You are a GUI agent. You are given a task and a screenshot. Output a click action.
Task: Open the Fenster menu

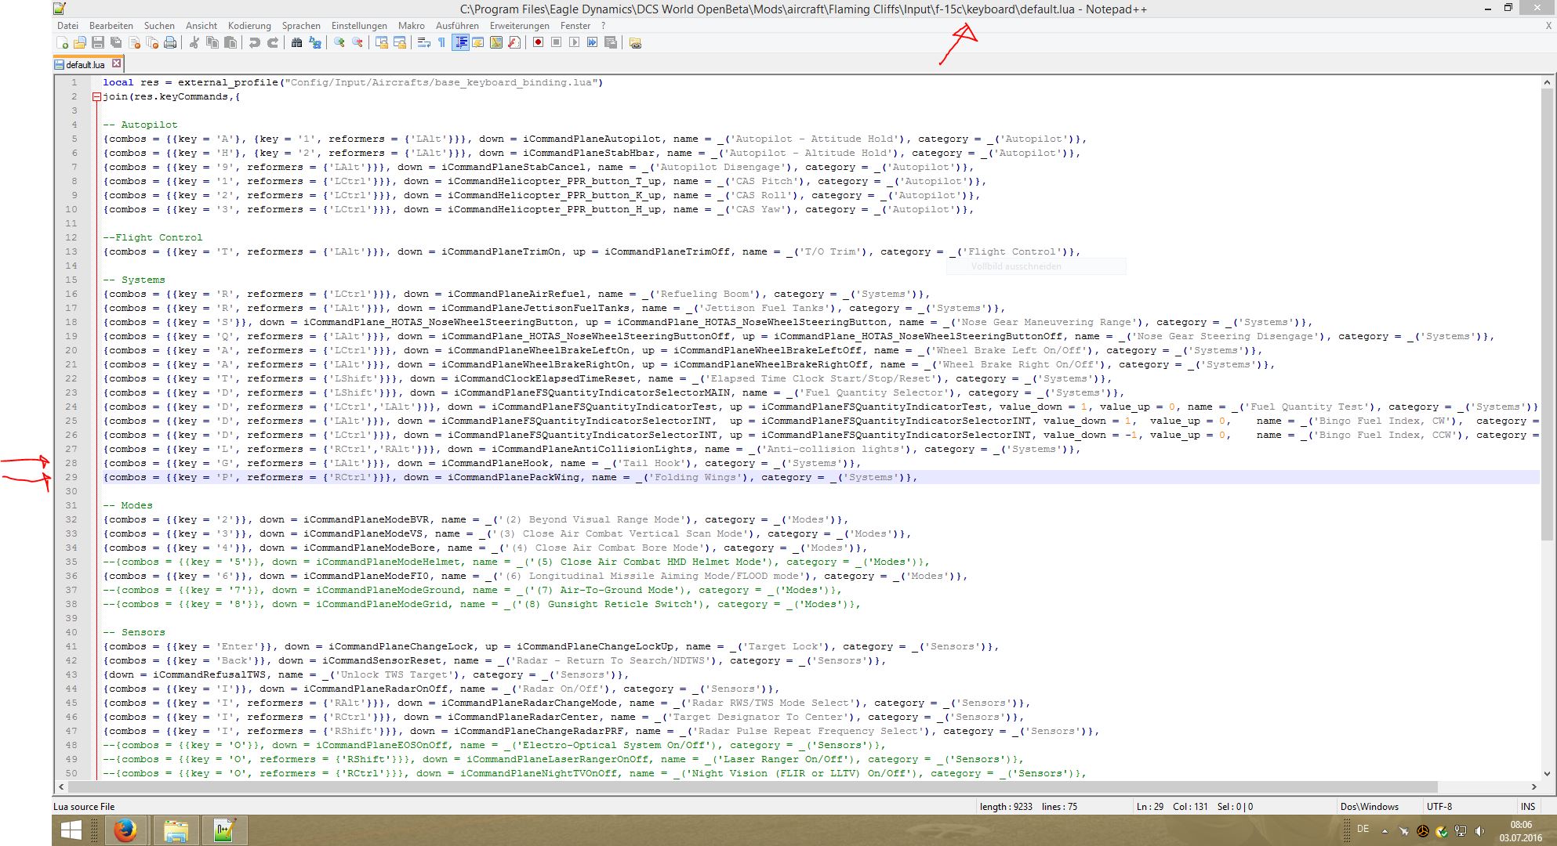[575, 26]
